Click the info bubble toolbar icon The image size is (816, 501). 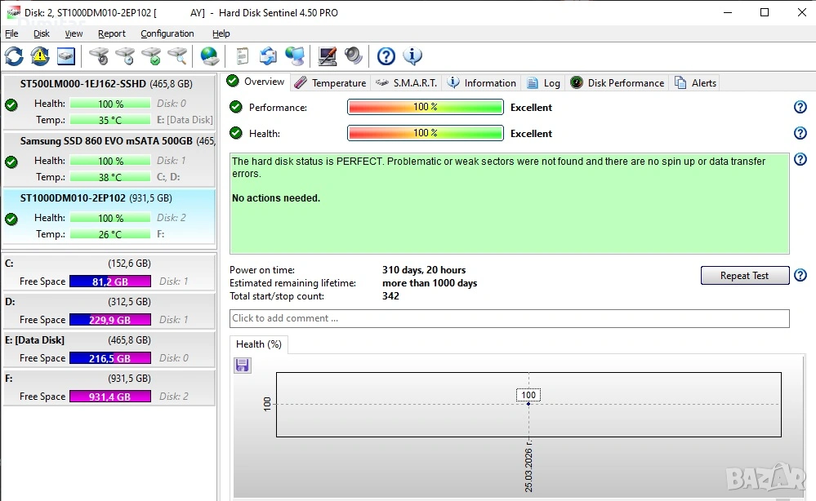(x=412, y=56)
